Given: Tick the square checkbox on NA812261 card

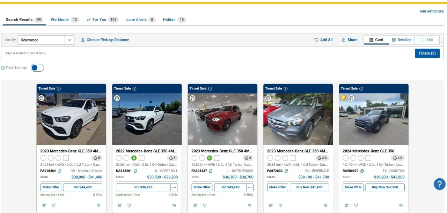Looking at the screenshot, I should click(x=141, y=158).
